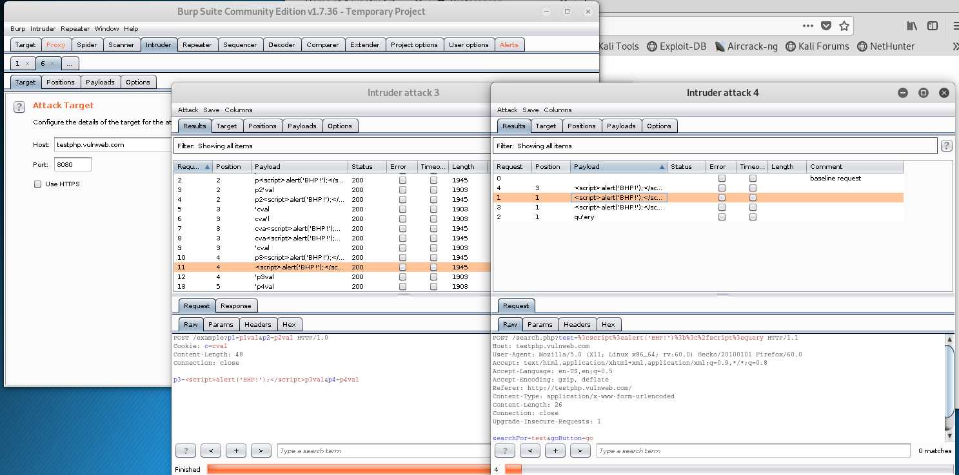Image resolution: width=959 pixels, height=475 pixels.
Task: Open the Firefox hamburger menu
Action: [954, 26]
